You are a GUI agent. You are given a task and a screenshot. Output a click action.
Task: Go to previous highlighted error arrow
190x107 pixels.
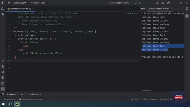tap(135, 13)
